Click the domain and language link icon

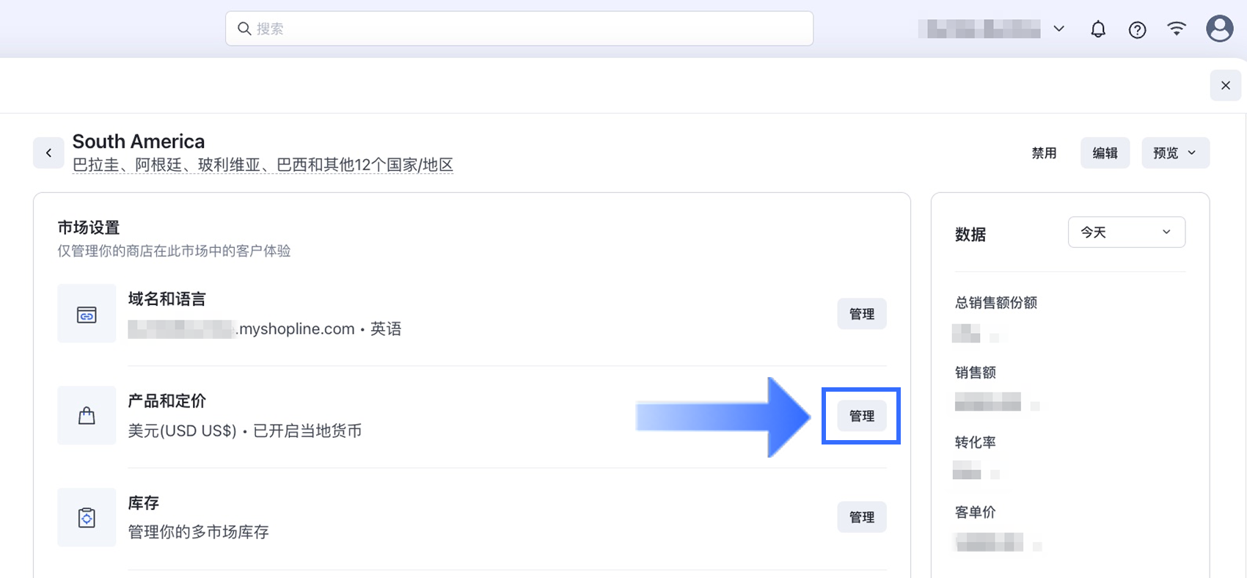[x=87, y=314]
